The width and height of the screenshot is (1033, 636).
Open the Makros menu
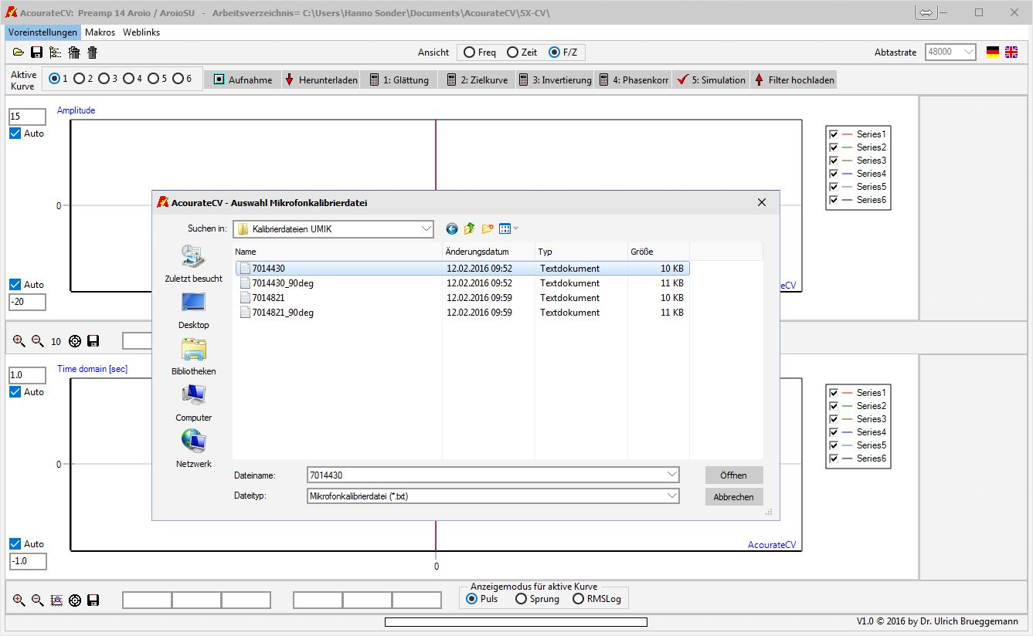(x=100, y=32)
